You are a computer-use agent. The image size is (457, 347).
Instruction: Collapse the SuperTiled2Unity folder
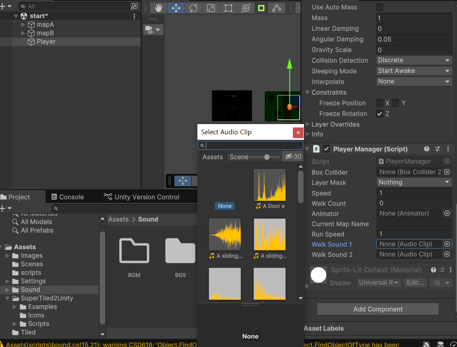coord(7,298)
